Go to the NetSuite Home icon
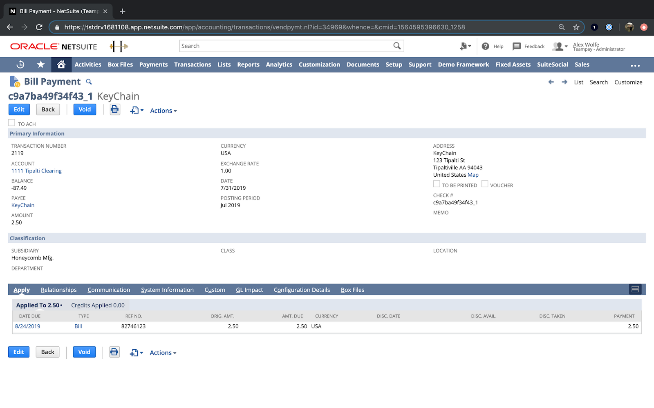Viewport: 654px width, 408px height. [x=61, y=64]
